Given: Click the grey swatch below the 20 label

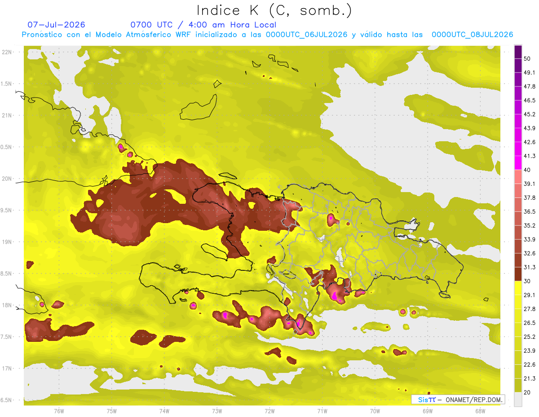Looking at the screenshot, I should [518, 399].
